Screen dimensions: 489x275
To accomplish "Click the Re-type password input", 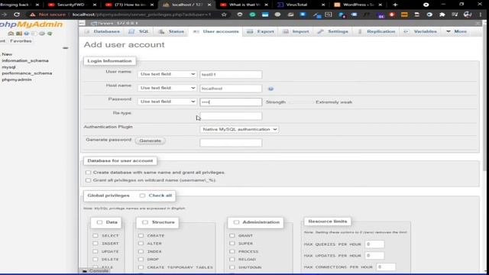I will 231,116.
